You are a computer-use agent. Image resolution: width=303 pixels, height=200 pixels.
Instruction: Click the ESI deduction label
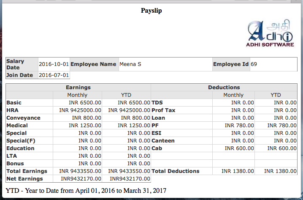[156, 133]
